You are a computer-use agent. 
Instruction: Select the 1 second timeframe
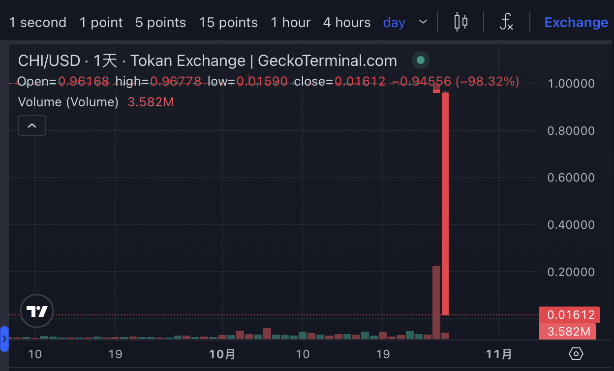[37, 22]
